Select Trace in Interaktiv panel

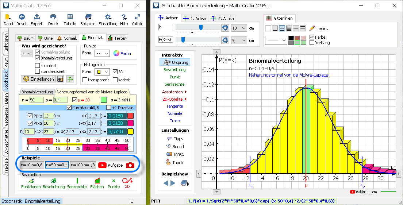[x=175, y=120]
